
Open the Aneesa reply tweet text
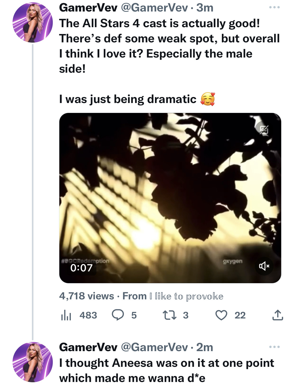coord(167,370)
